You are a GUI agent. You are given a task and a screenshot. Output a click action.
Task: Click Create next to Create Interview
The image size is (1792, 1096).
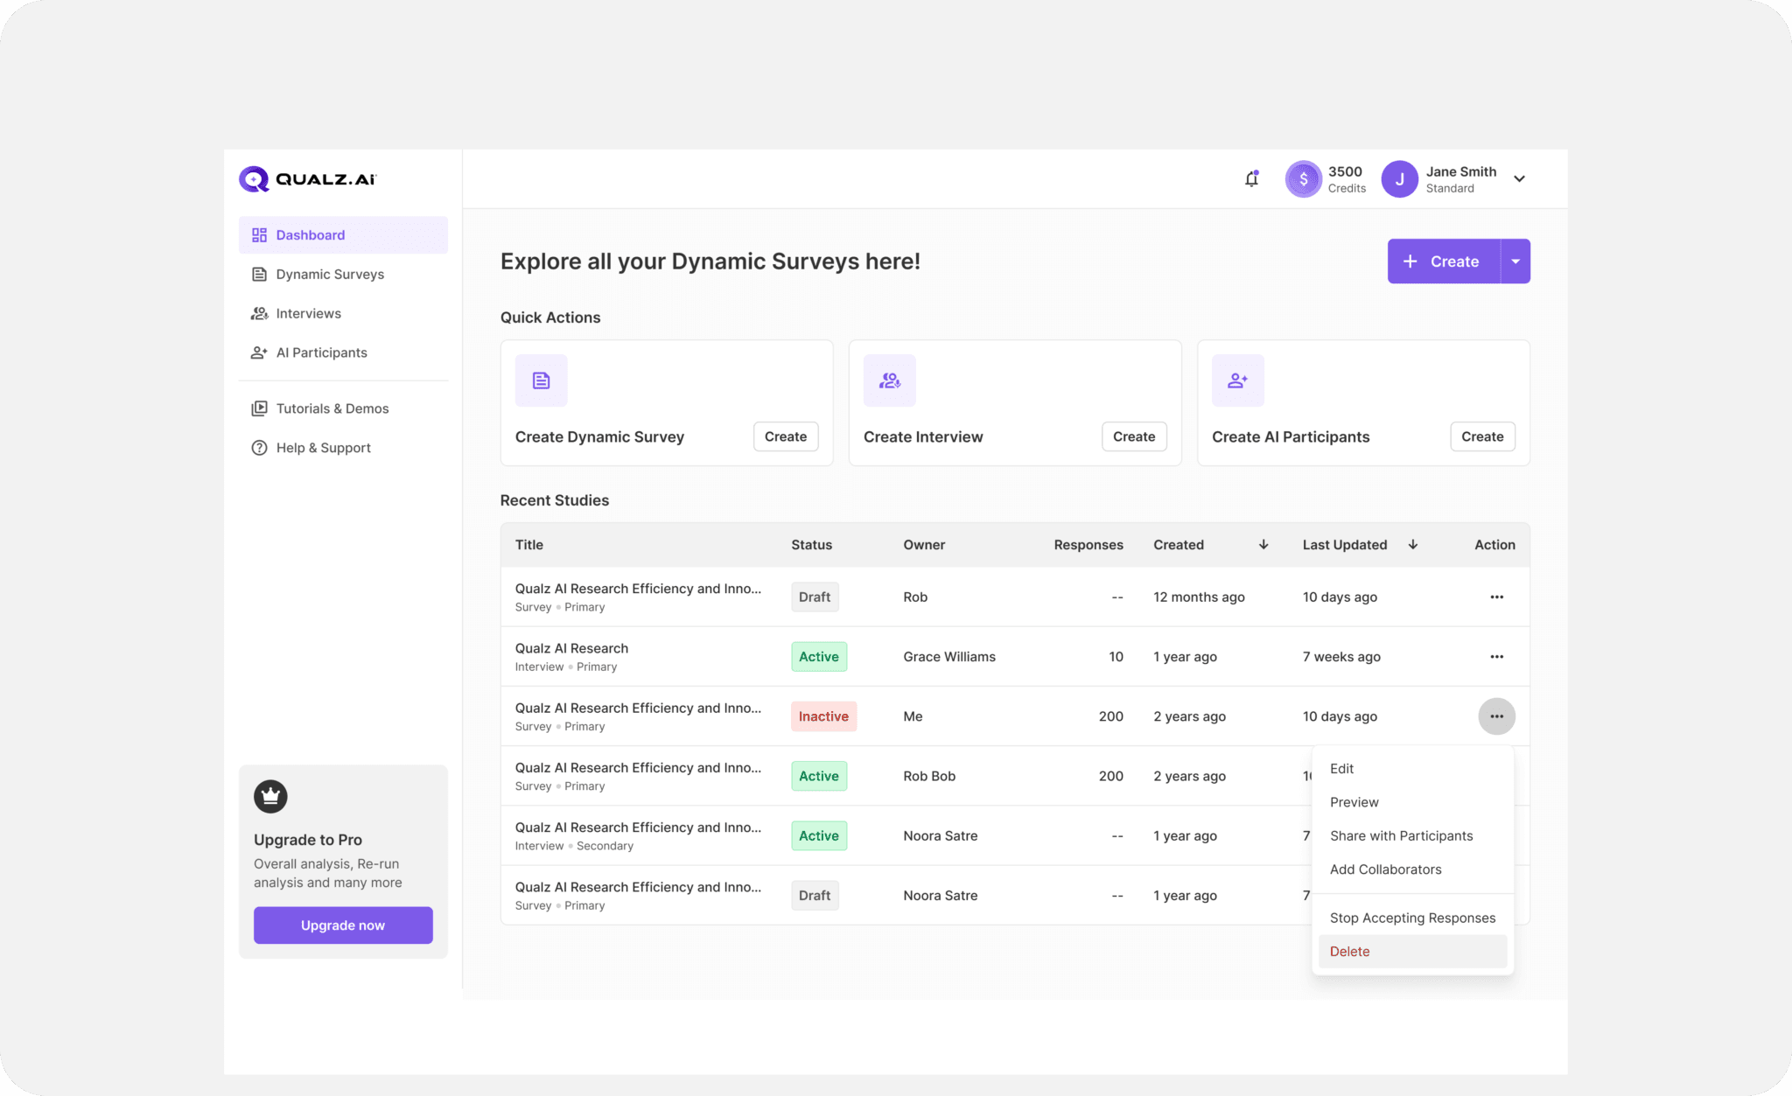(1133, 436)
